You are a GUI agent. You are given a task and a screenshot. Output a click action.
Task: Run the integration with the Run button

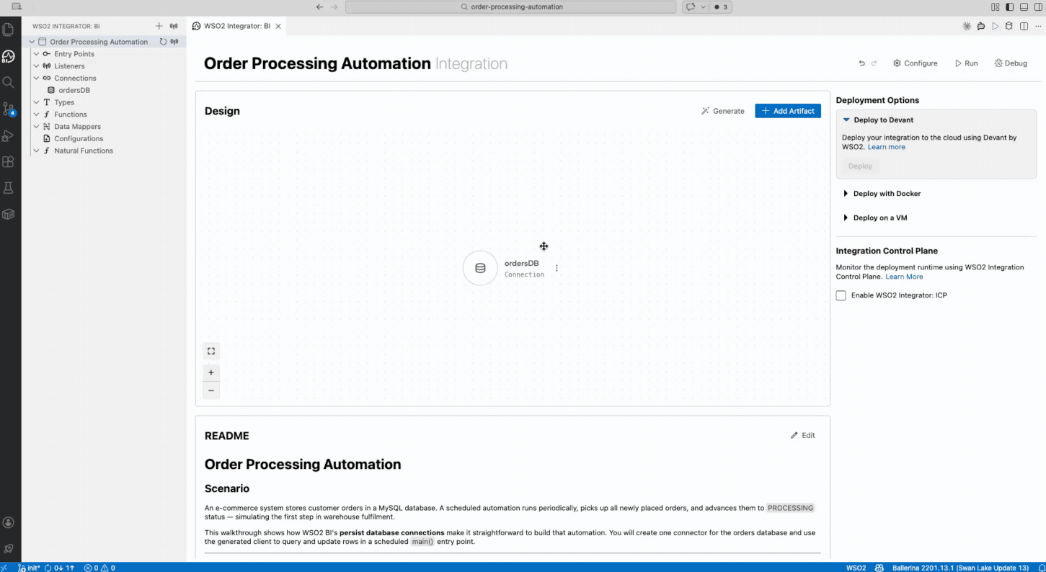(x=967, y=63)
